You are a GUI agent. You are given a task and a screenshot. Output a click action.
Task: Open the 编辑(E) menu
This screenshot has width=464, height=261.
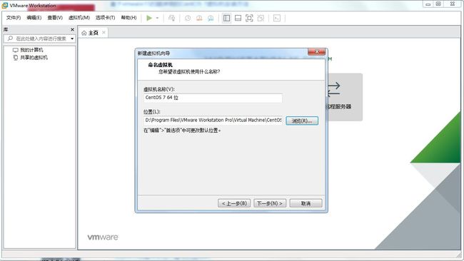click(34, 18)
